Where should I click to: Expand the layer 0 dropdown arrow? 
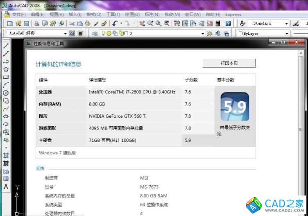203,34
